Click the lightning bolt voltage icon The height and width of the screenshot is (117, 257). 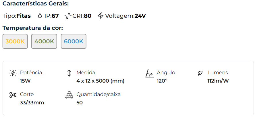[x=101, y=16]
